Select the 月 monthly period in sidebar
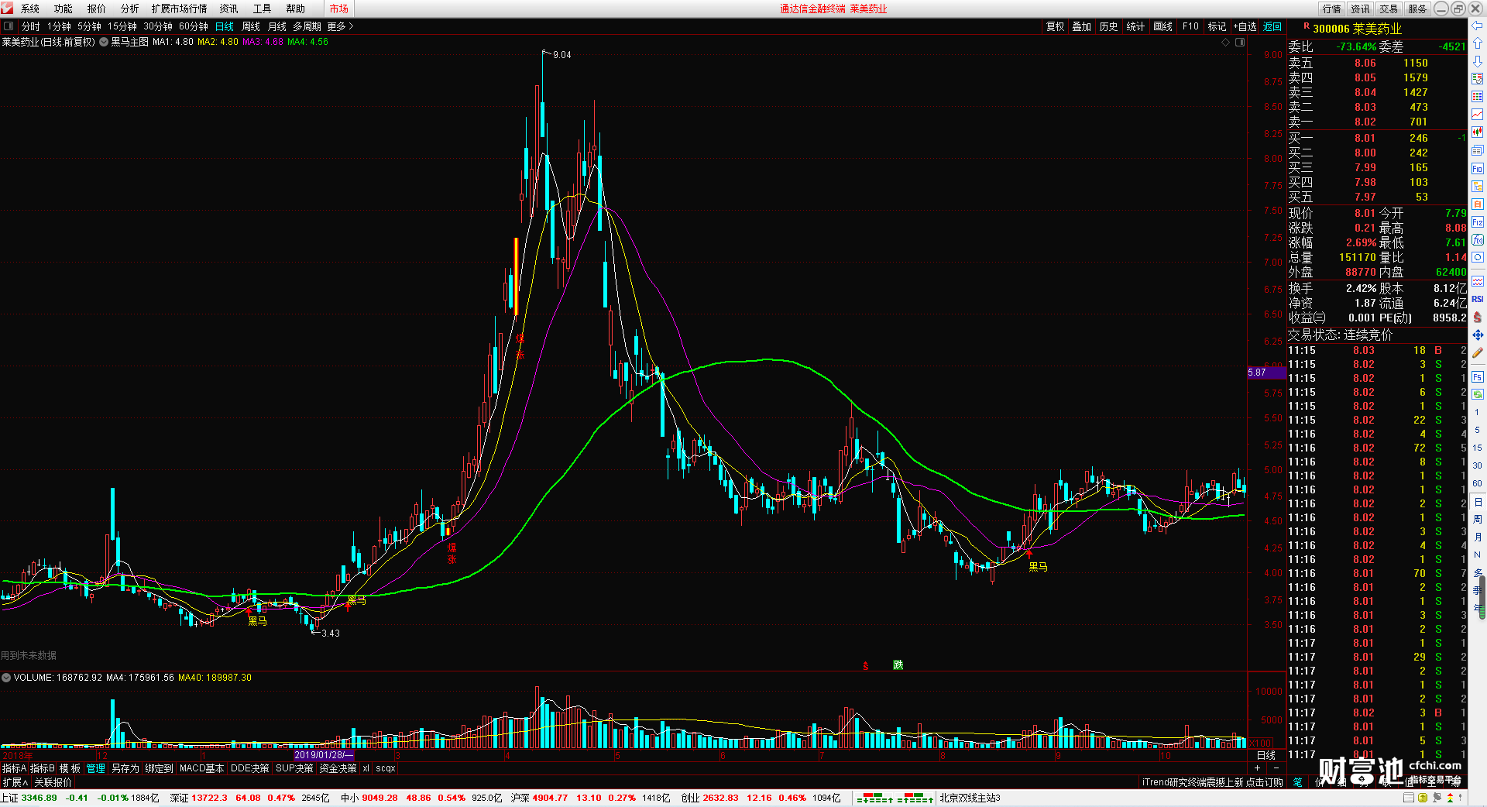Viewport: 1487px width, 807px height. (1478, 537)
